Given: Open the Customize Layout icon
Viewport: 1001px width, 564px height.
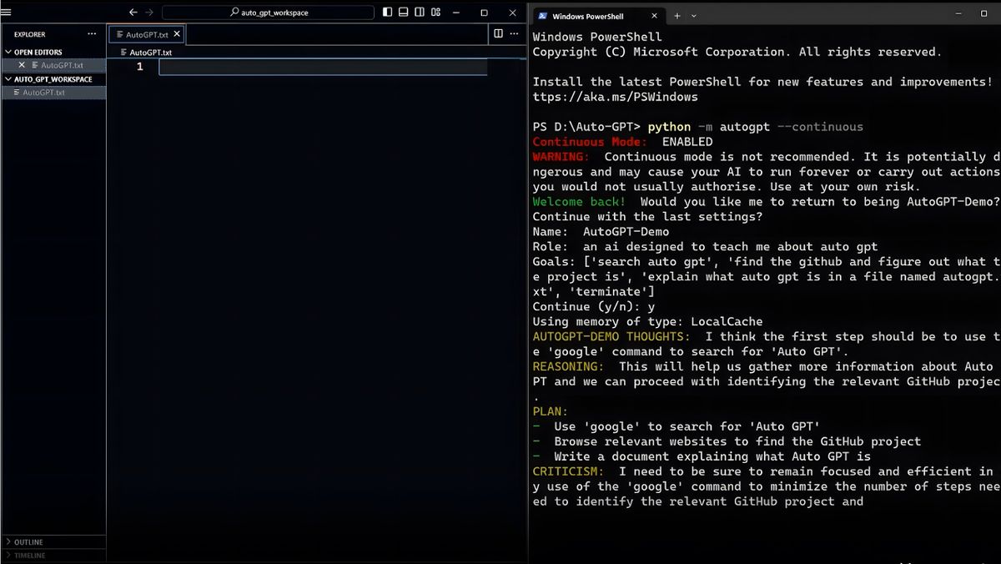Looking at the screenshot, I should [435, 12].
